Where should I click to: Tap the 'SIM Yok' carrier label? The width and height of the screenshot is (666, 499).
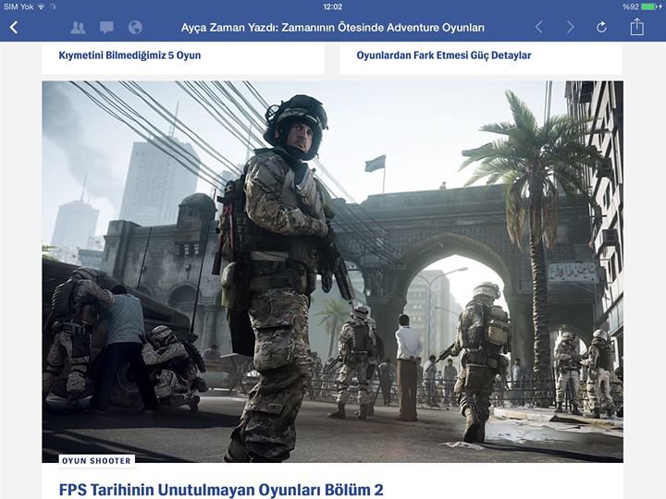(18, 6)
